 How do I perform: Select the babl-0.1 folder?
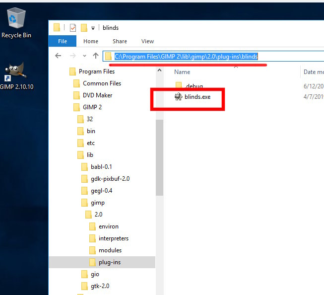tap(96, 167)
